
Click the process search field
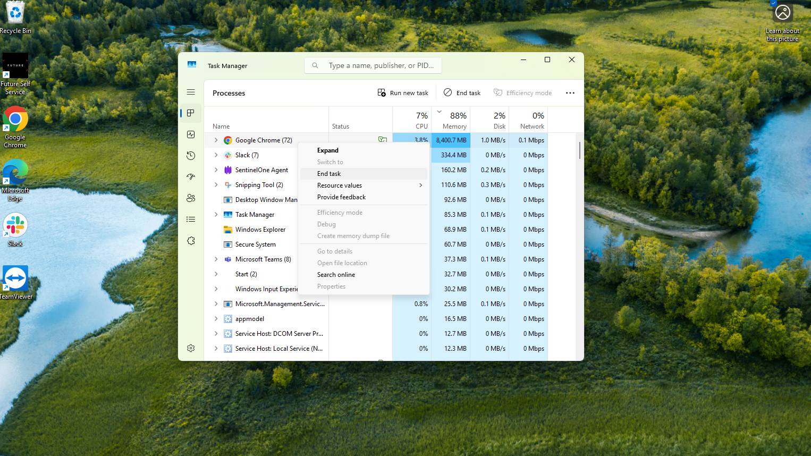click(373, 65)
